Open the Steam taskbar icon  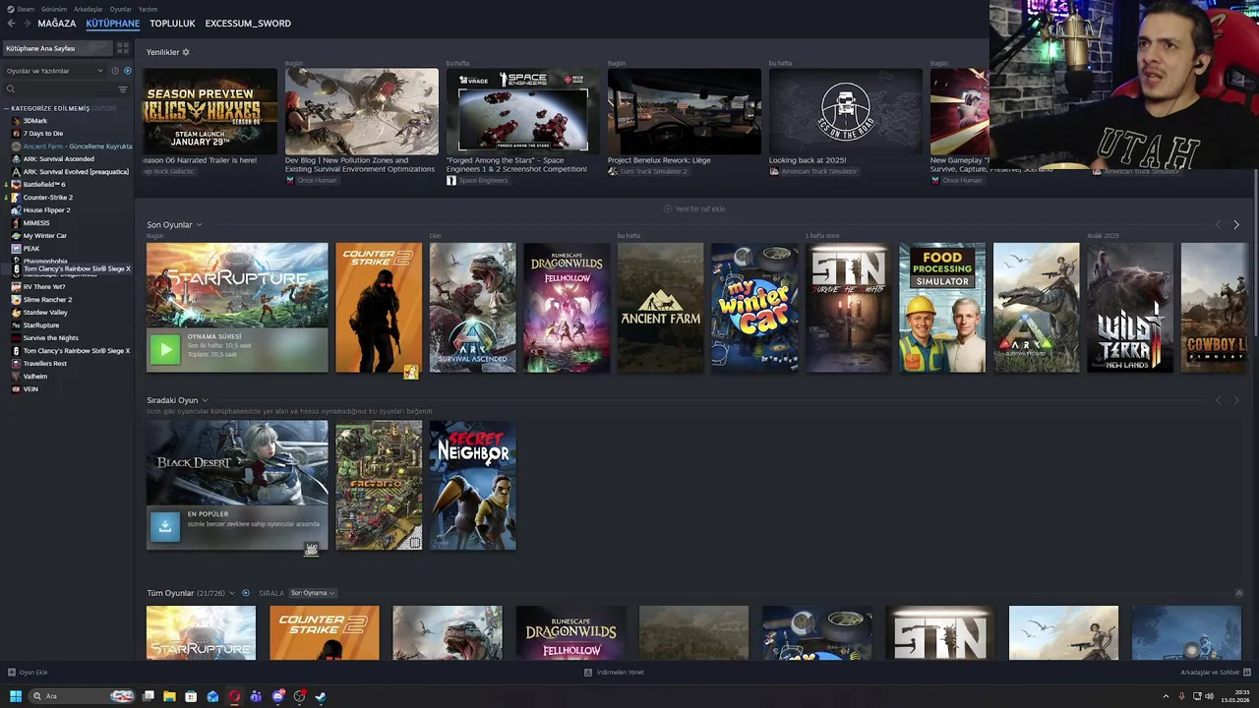[x=321, y=696]
